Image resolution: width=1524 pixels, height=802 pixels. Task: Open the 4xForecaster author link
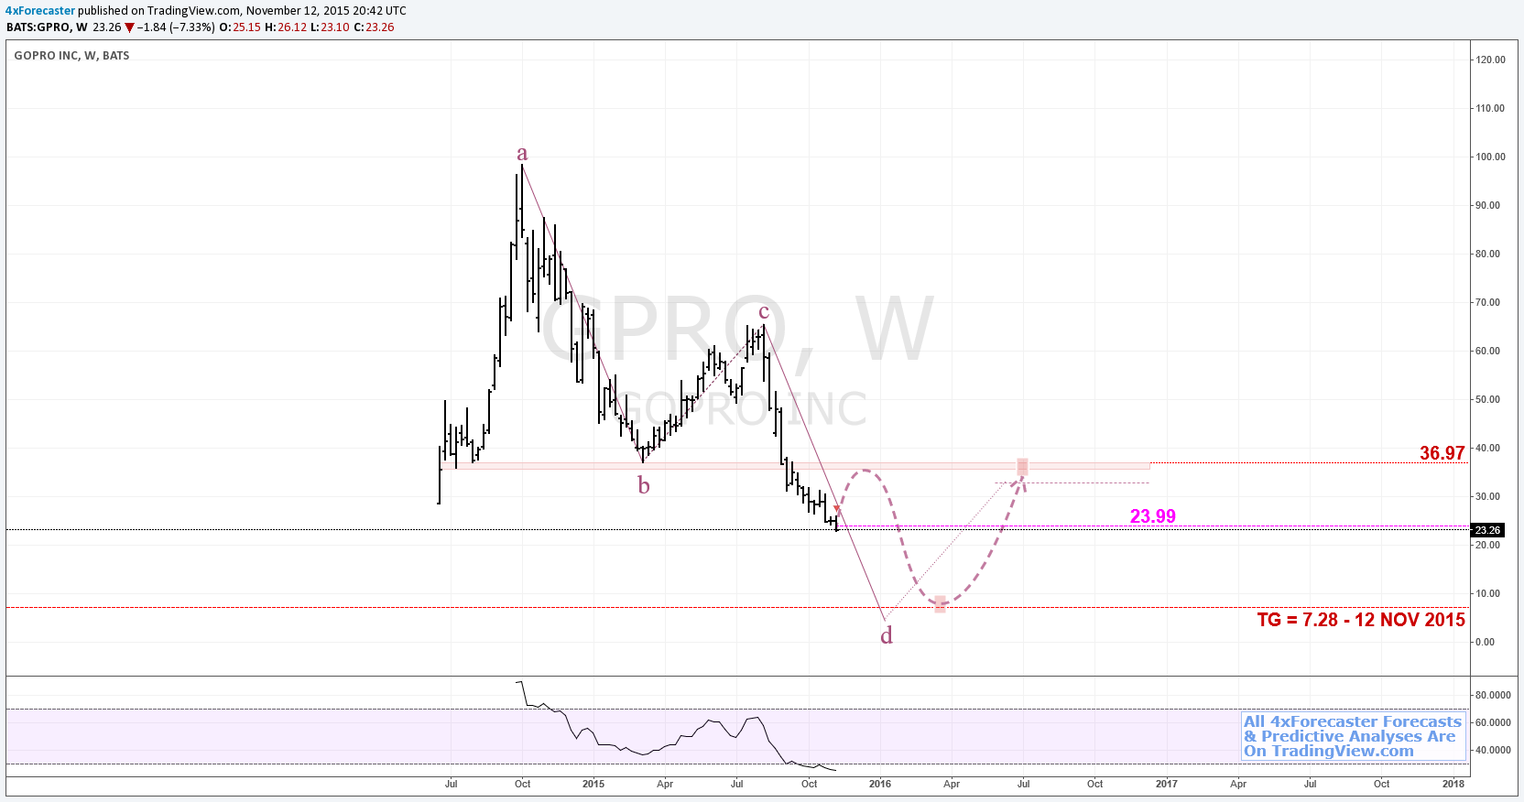tap(40, 11)
